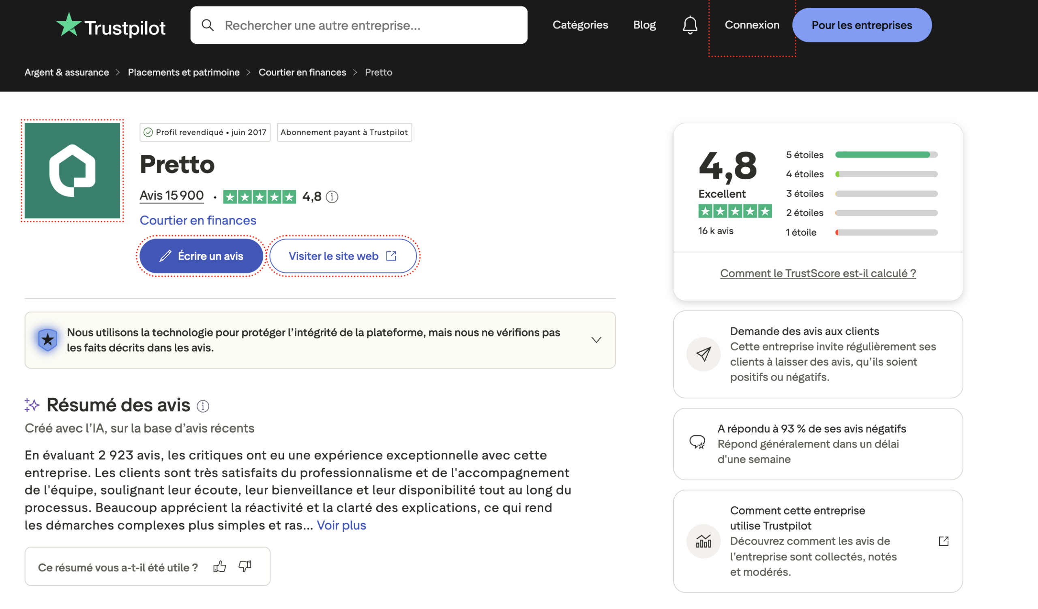Click the search magnifier icon
Image resolution: width=1038 pixels, height=609 pixels.
pyautogui.click(x=208, y=25)
